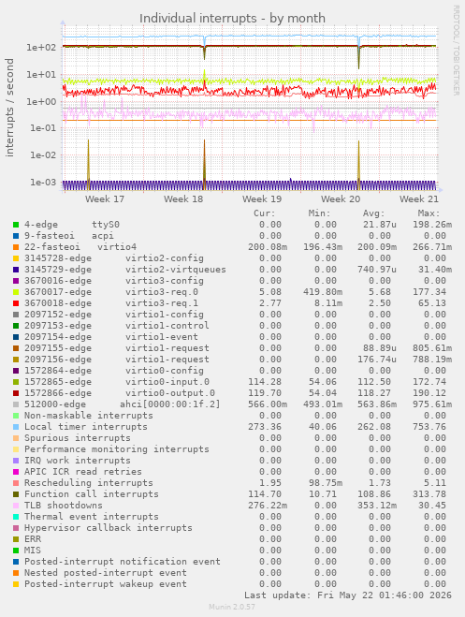Click the olive swatch beside Function call interrupts
This screenshot has width=465, height=617.
point(16,494)
